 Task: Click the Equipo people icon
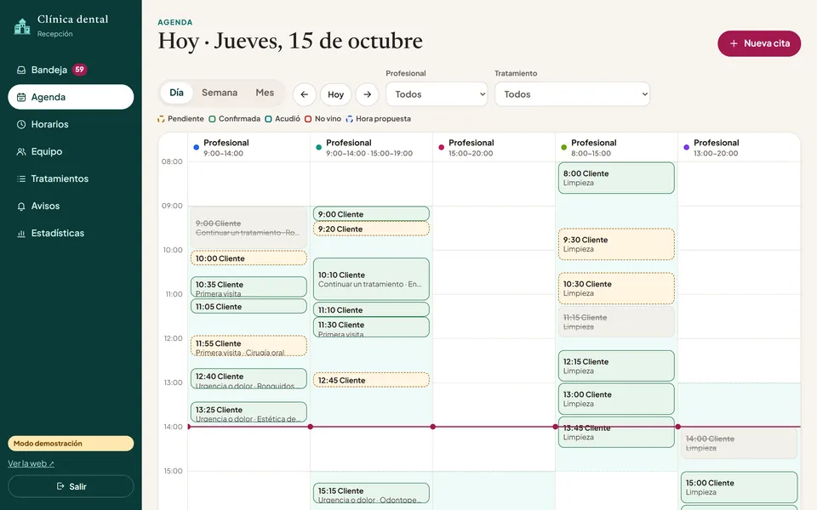21,151
